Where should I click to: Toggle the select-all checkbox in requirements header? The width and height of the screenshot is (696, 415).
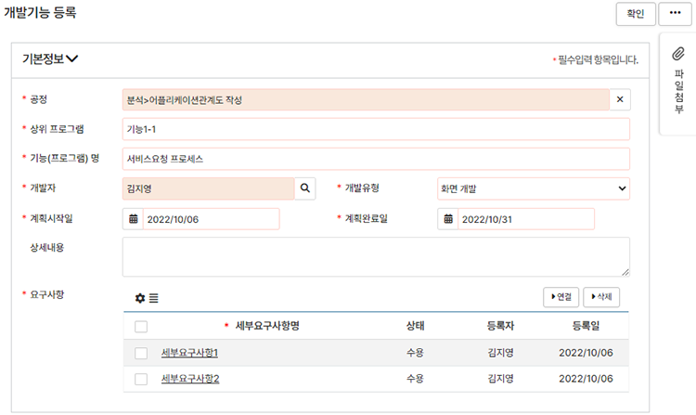(x=141, y=326)
